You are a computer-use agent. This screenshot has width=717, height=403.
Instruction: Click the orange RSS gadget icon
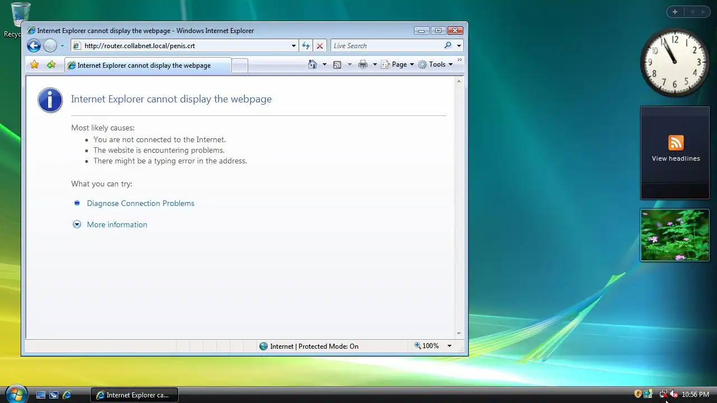tap(676, 143)
